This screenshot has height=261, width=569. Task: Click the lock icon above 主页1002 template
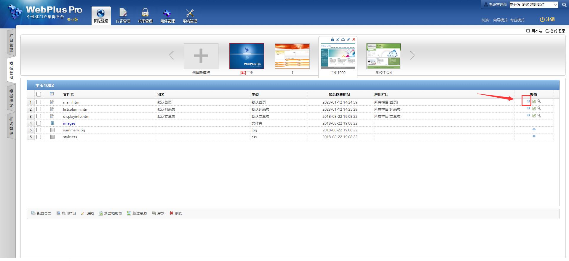pos(332,39)
